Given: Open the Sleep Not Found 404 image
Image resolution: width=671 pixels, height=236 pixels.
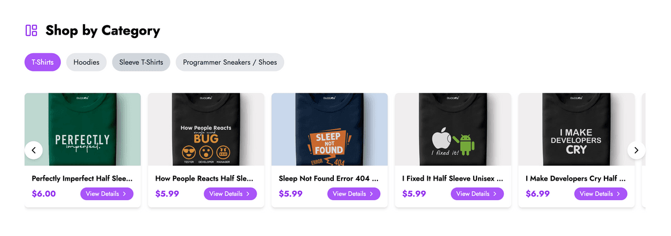Looking at the screenshot, I should click(x=329, y=129).
